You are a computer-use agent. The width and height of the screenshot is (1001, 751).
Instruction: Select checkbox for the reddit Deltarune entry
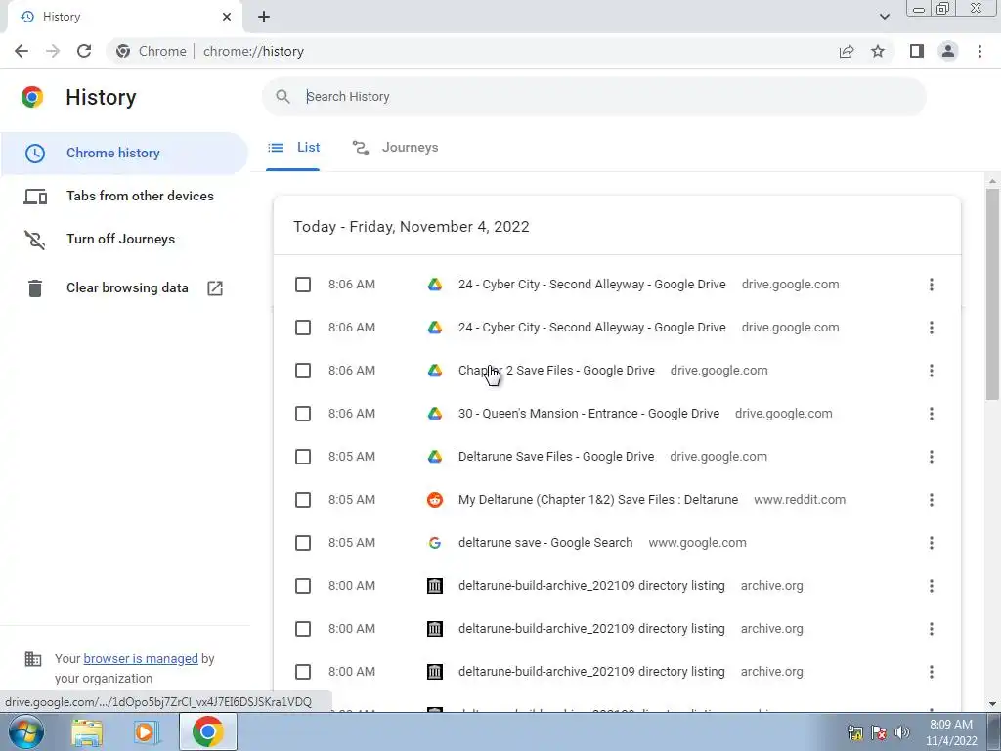303,500
